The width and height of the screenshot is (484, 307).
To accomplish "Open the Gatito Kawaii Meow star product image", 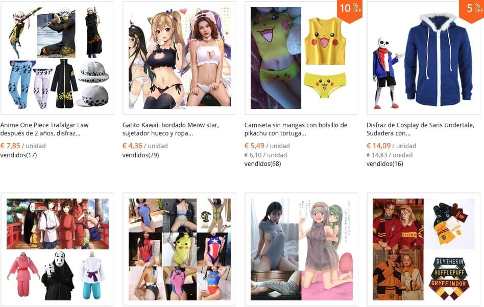I will point(179,58).
